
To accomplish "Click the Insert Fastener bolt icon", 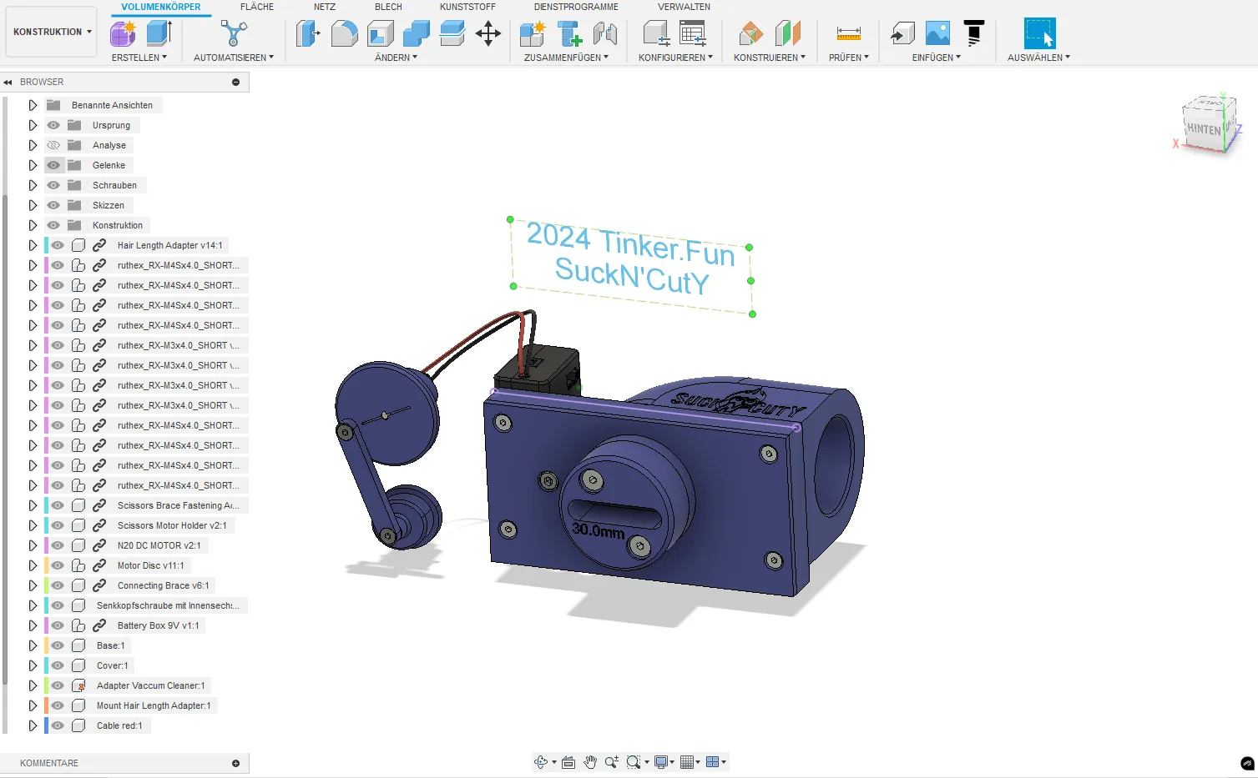I will [569, 33].
